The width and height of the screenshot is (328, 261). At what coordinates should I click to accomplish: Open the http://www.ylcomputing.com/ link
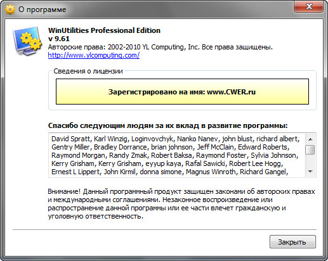coord(94,55)
